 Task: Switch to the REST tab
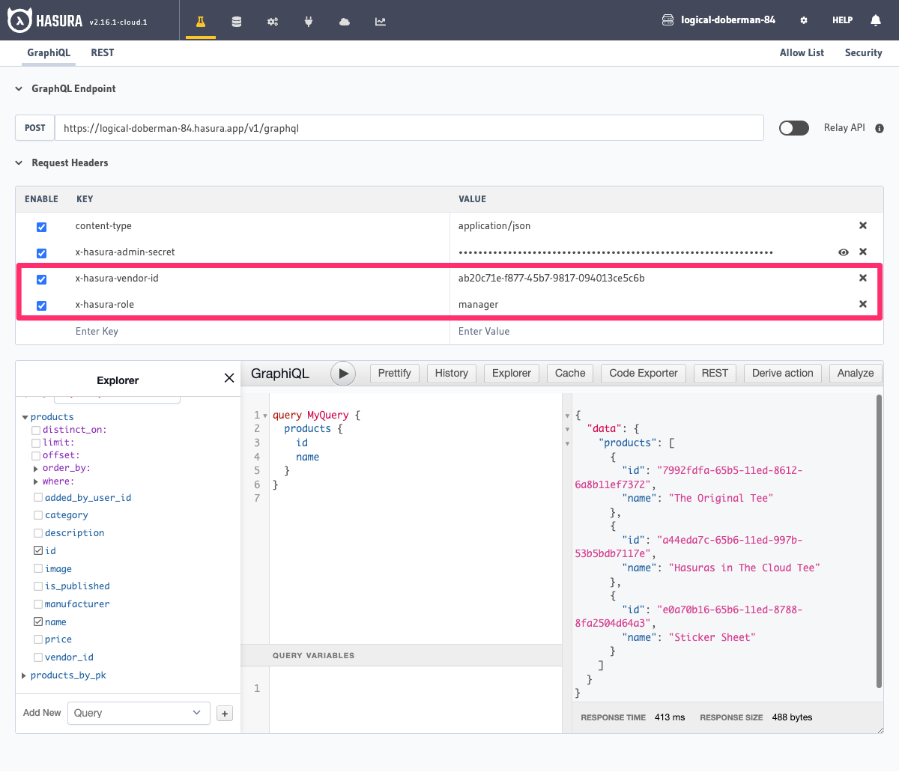click(102, 52)
